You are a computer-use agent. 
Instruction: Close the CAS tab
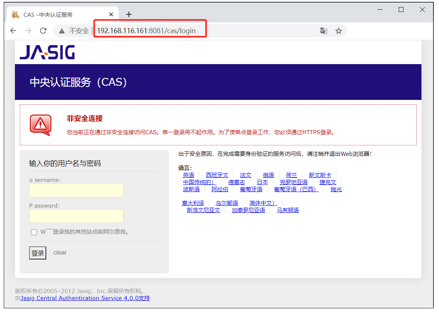pyautogui.click(x=111, y=14)
